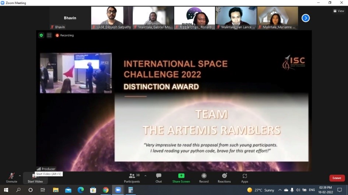Open the Mail app on taskbar
Screen dimensions: 348x195
pyautogui.click(x=68, y=190)
